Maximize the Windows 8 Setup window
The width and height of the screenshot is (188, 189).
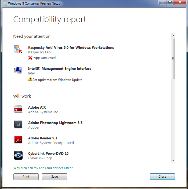[170, 2]
